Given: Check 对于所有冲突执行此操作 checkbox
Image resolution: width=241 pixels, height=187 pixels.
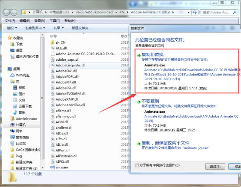Looking at the screenshot, I should (x=137, y=165).
